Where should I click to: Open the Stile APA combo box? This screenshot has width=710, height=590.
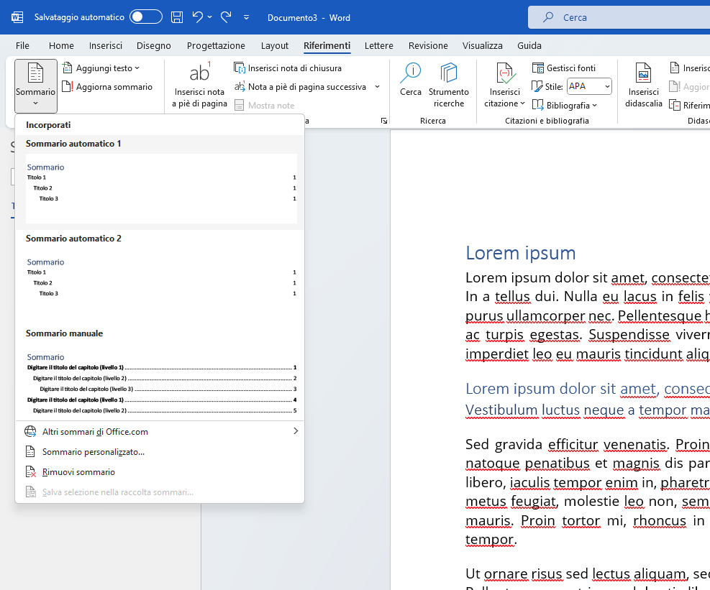click(588, 87)
